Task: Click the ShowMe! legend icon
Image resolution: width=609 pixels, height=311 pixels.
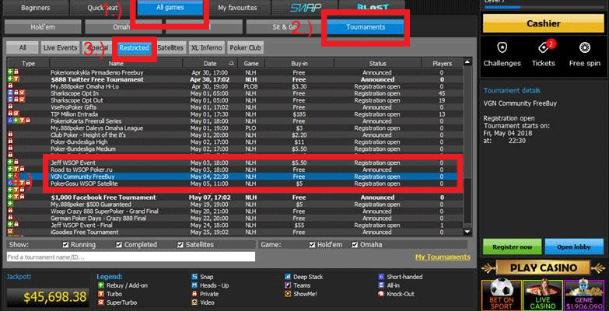Action: tap(288, 294)
